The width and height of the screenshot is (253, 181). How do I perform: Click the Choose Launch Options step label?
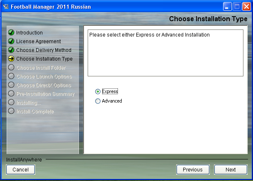tap(44, 76)
